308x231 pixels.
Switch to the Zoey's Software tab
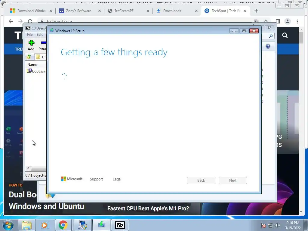[79, 11]
